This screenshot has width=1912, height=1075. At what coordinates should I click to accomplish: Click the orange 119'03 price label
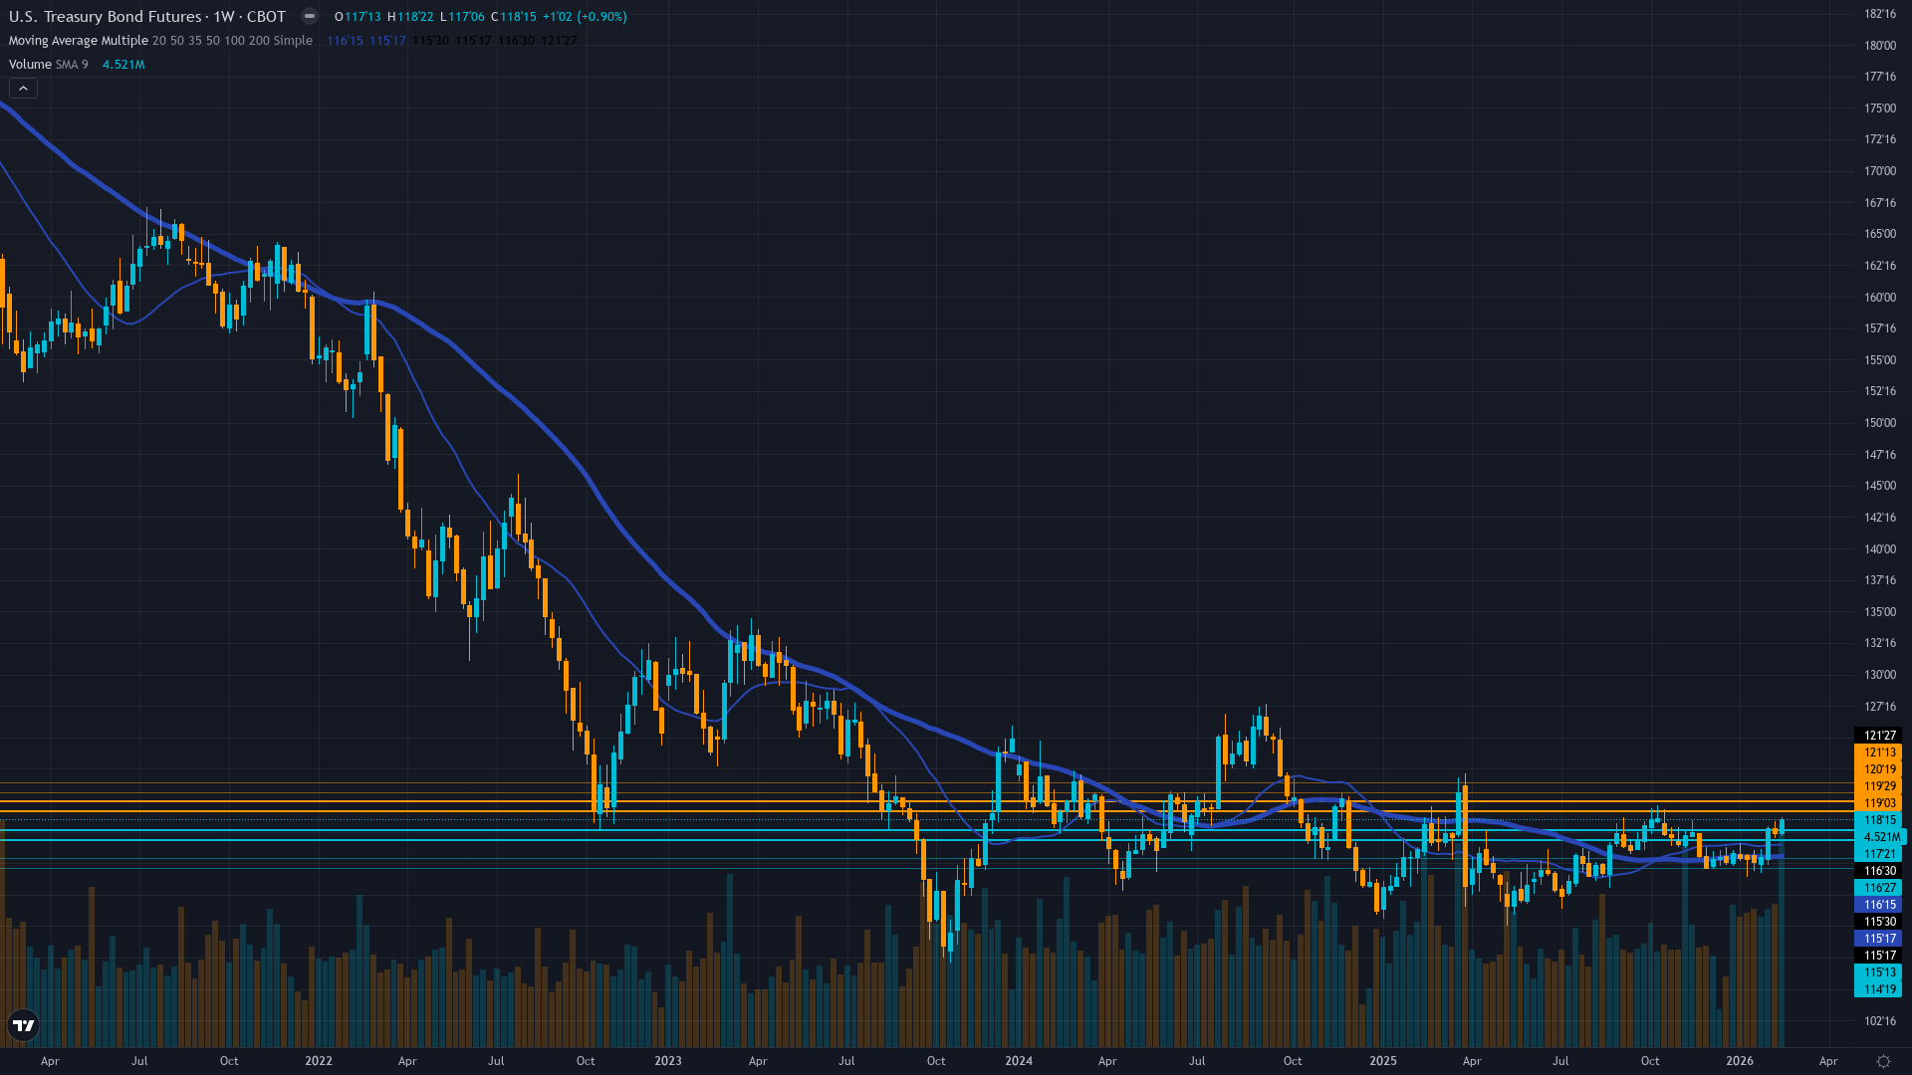tap(1878, 803)
